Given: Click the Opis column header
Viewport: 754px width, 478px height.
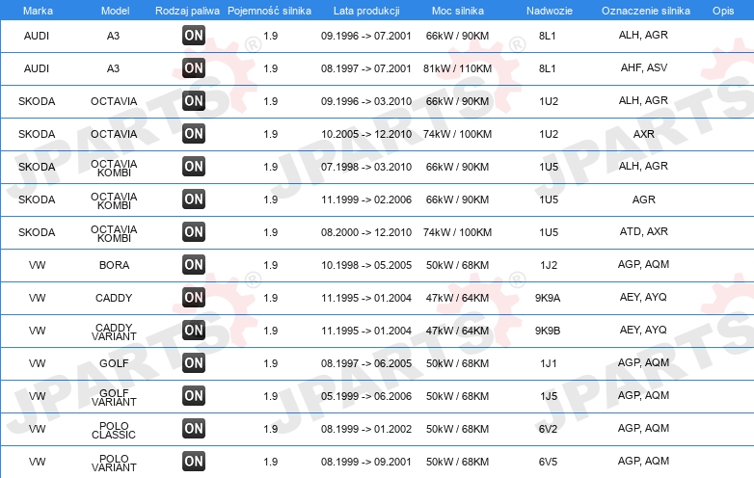Looking at the screenshot, I should point(723,11).
